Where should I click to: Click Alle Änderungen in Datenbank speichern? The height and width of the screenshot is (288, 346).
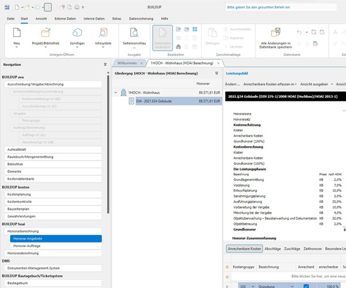(276, 38)
